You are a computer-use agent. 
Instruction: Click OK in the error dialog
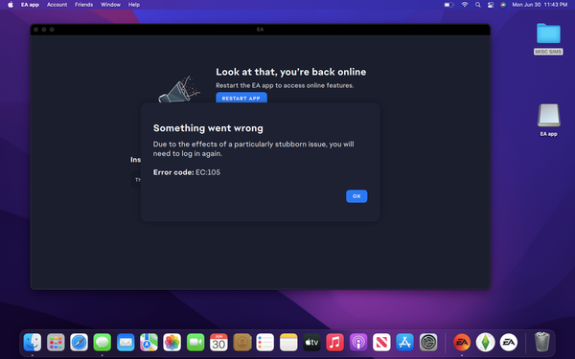tap(356, 196)
